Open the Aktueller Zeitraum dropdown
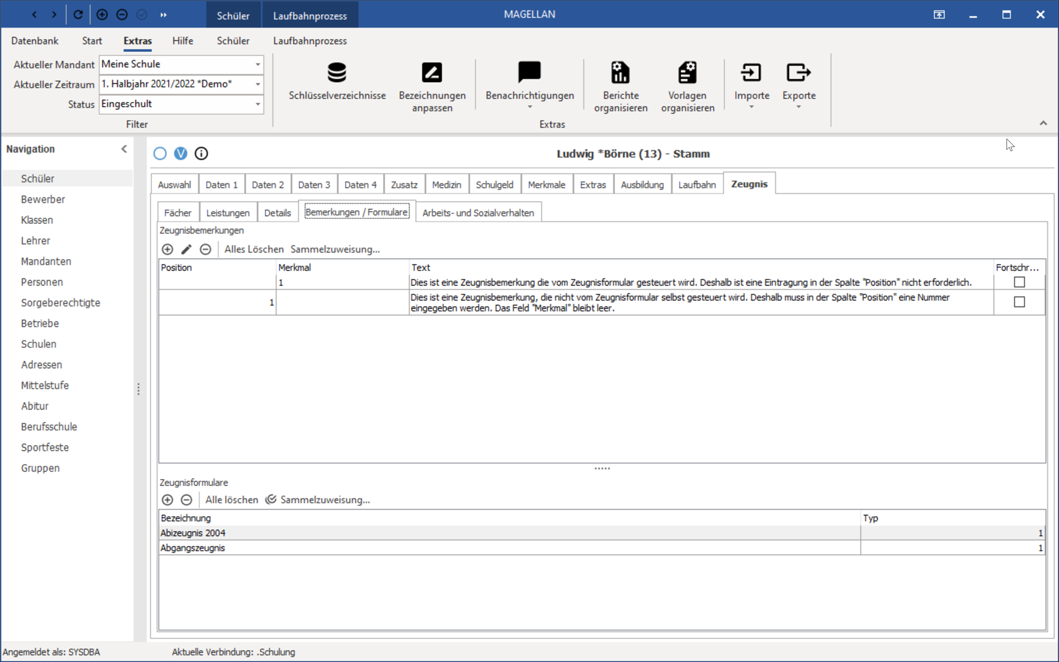Viewport: 1059px width, 662px height. pyautogui.click(x=257, y=84)
